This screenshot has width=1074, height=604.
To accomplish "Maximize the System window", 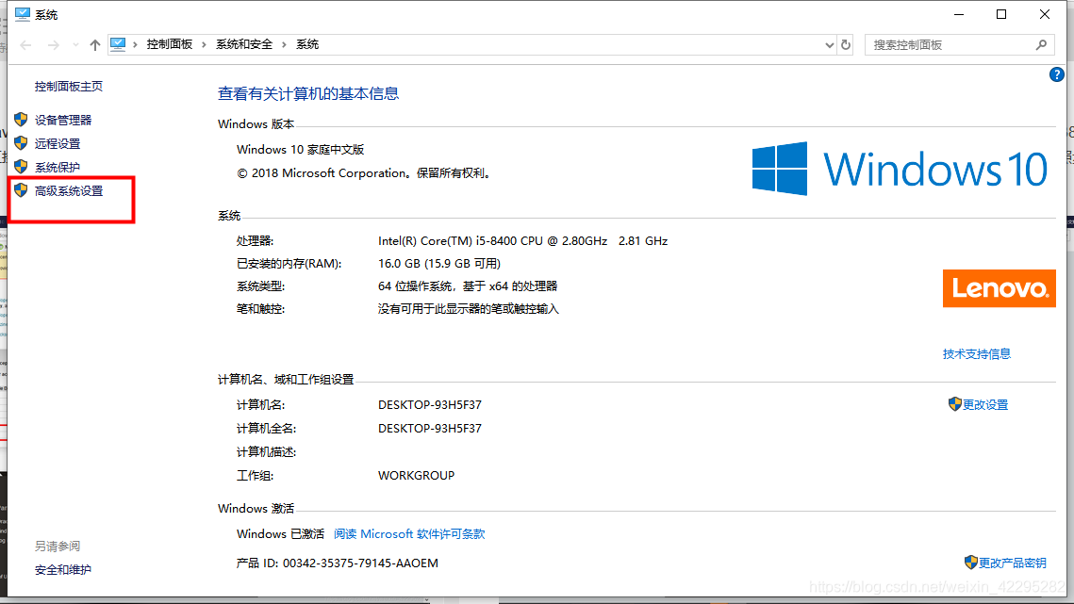I will click(1001, 14).
